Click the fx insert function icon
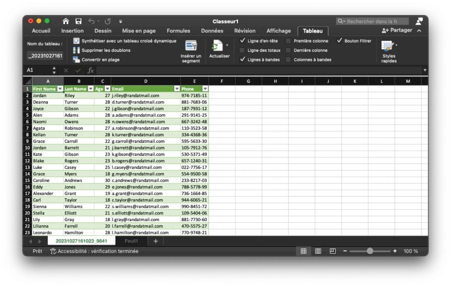This screenshot has height=286, width=451. tap(91, 70)
